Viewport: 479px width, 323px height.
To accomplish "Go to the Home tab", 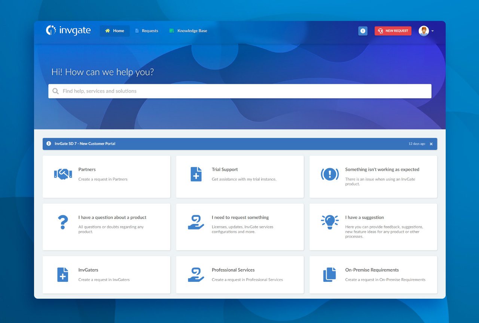I will 115,31.
